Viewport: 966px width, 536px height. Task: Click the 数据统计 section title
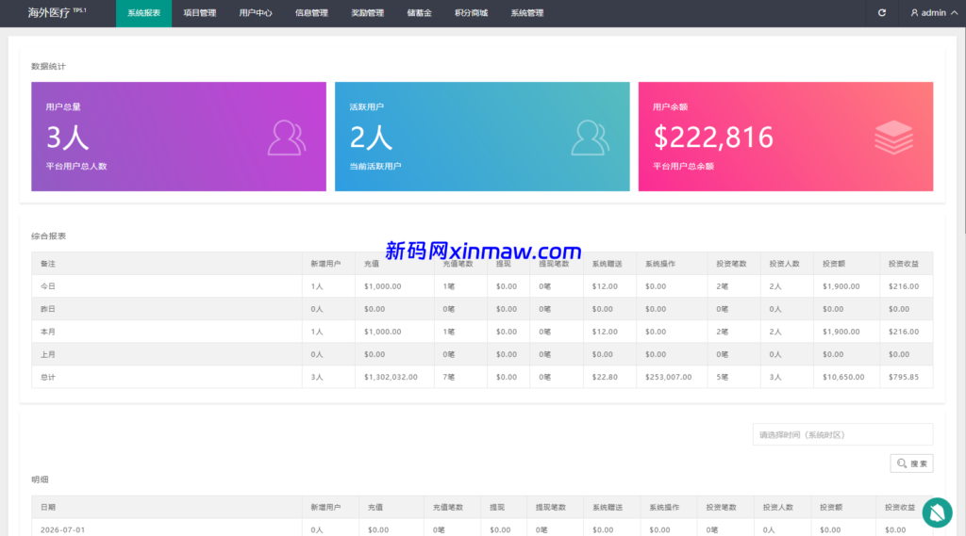click(x=49, y=67)
